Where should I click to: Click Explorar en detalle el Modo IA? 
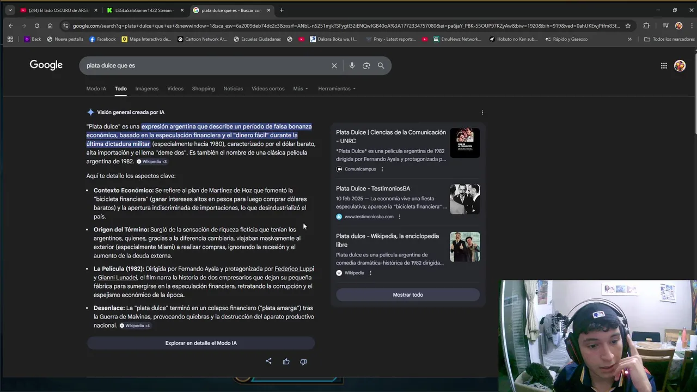point(201,343)
